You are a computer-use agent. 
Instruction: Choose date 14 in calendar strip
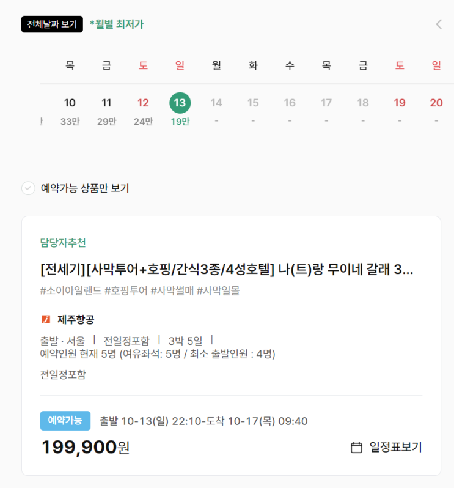click(216, 103)
